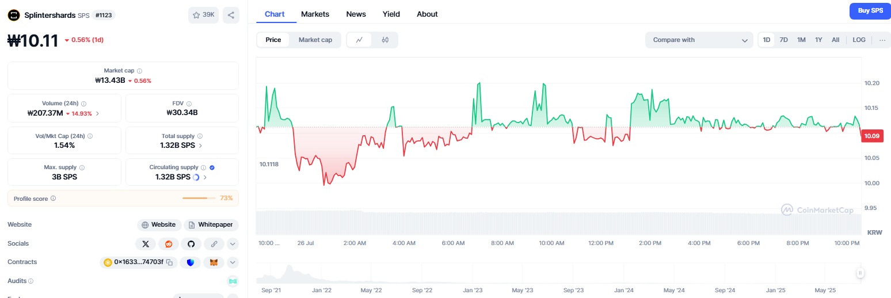Open Profile score info tooltip icon
Screen dimensions: 891x298
[53, 198]
